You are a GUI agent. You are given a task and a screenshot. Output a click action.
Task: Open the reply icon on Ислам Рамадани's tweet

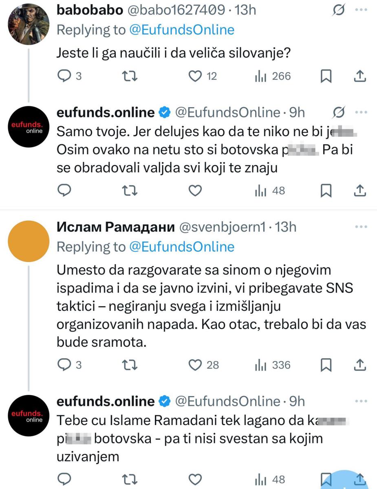pos(64,366)
